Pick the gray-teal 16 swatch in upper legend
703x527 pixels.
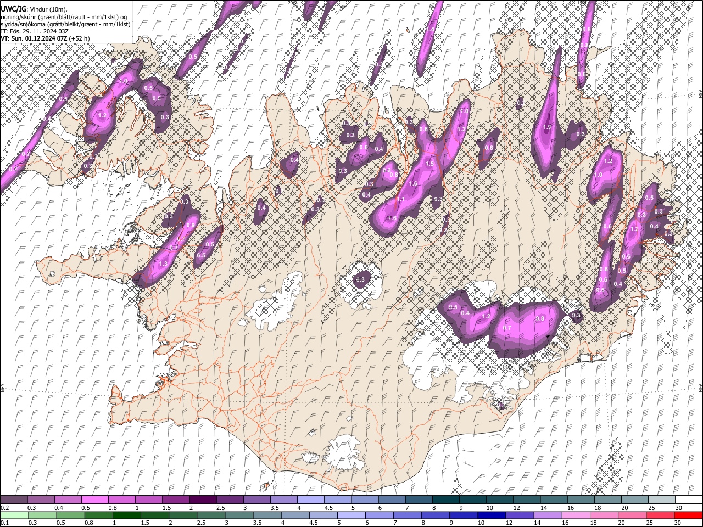point(581,500)
